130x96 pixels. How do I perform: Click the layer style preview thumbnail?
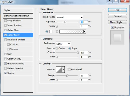[117, 38]
